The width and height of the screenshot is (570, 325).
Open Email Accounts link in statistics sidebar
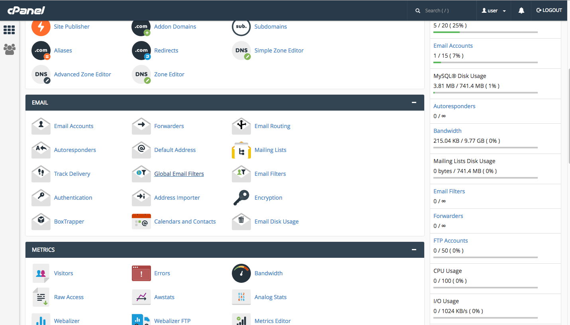coord(453,46)
